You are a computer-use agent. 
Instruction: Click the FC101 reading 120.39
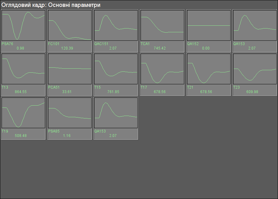(x=67, y=48)
